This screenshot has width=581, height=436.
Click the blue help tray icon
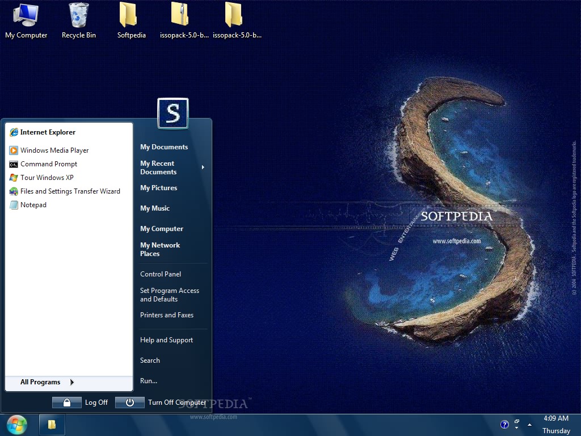point(504,425)
